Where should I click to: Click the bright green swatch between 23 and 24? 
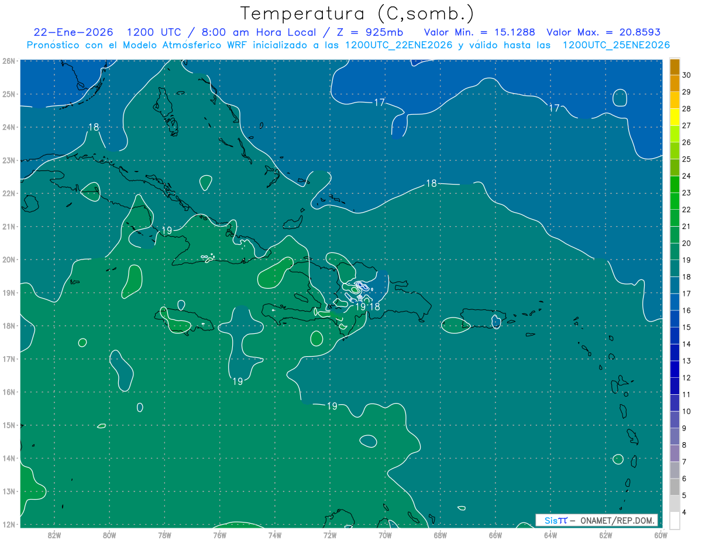point(675,185)
